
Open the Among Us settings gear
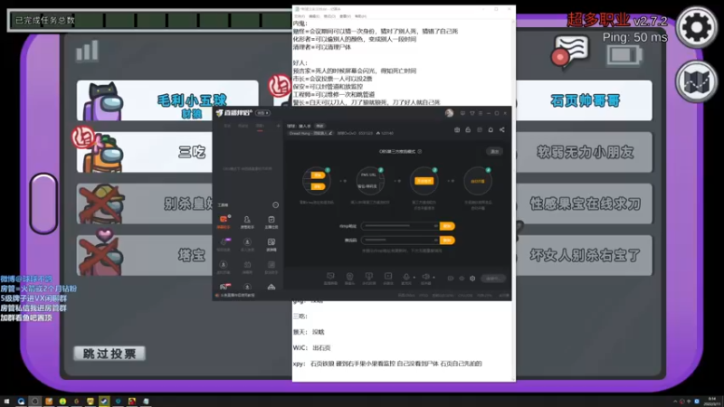tap(696, 28)
